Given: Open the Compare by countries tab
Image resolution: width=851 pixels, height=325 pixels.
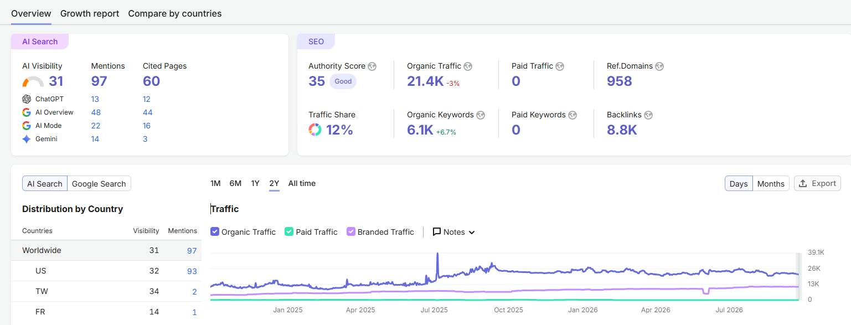Looking at the screenshot, I should tap(175, 13).
